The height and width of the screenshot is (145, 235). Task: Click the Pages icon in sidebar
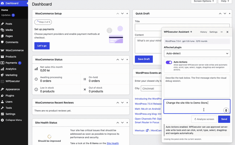[2, 36]
